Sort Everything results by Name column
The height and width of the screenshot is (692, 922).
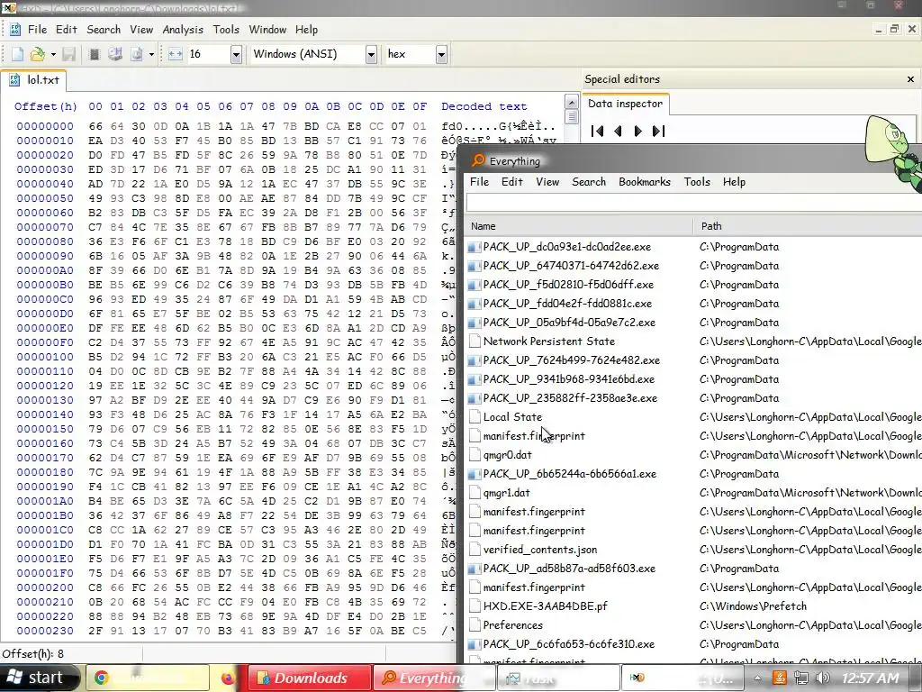coord(579,226)
